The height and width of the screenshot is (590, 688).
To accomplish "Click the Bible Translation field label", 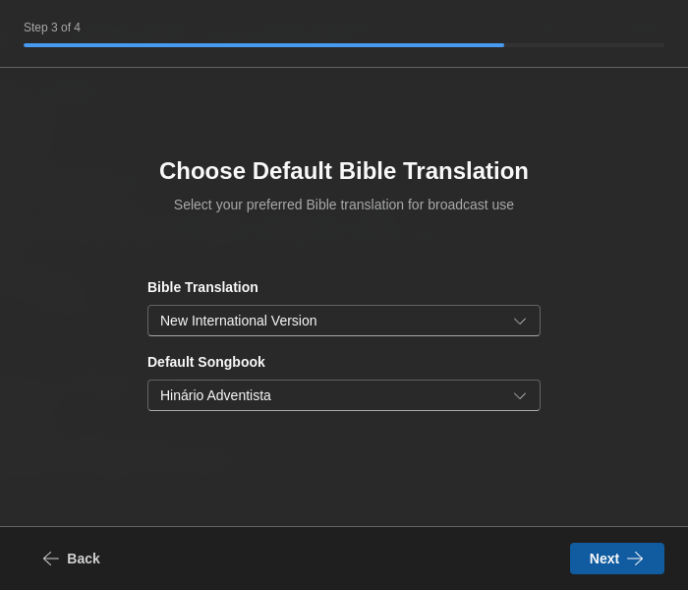I will 202,287.
